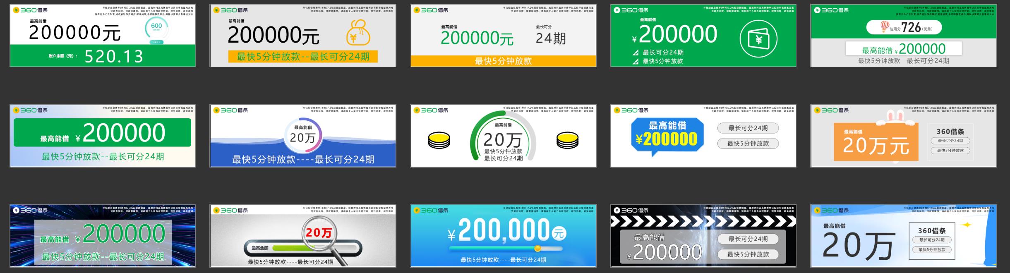This screenshot has width=1010, height=273.
Task: Click the 360借条 logo on the money bag banner
Action: pos(230,10)
